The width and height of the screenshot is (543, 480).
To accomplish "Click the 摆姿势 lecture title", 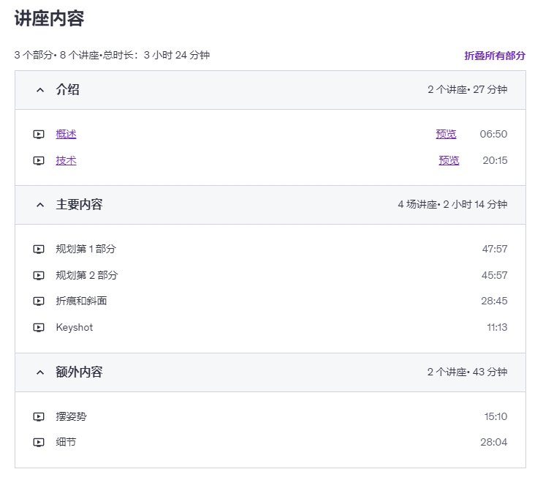I will 72,416.
